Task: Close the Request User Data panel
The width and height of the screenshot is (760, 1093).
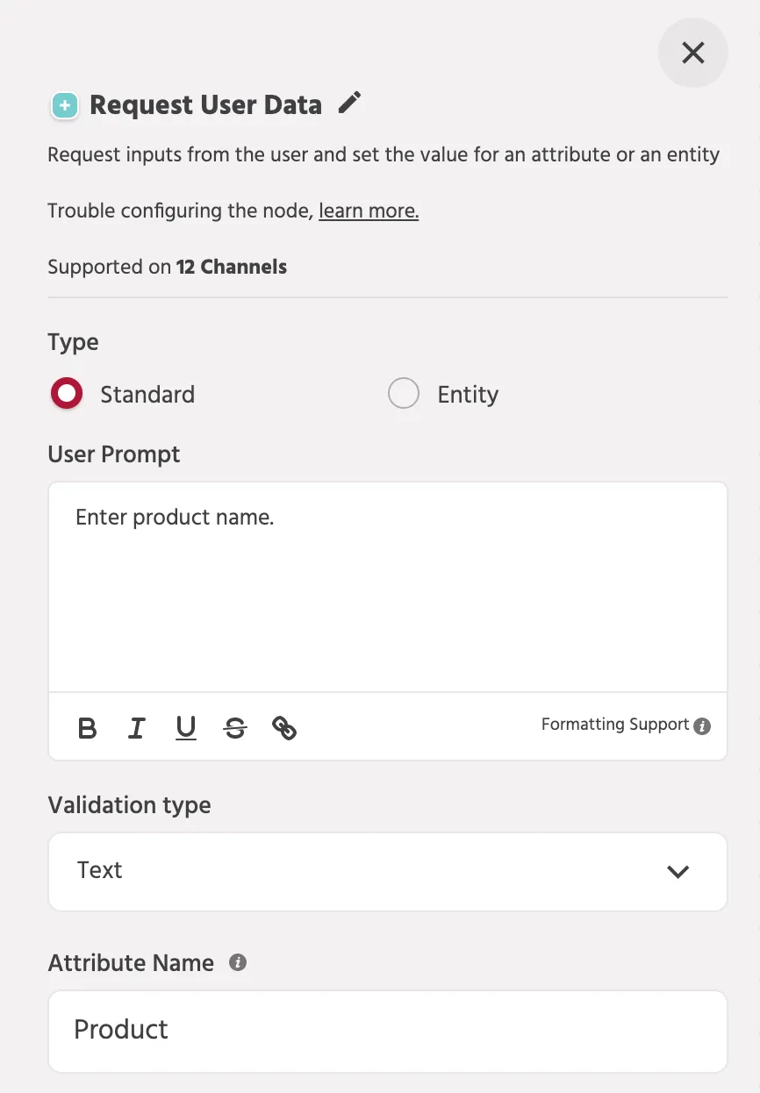Action: [x=693, y=53]
